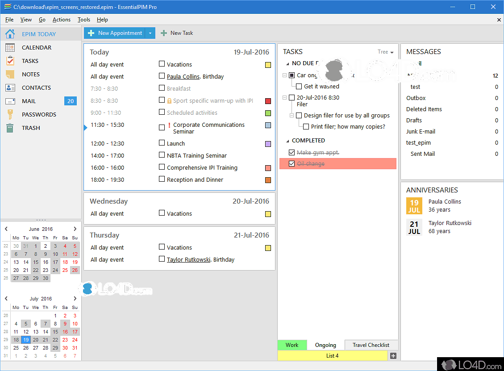Open New Appointment dropdown arrow
This screenshot has height=371, width=504.
(x=150, y=33)
